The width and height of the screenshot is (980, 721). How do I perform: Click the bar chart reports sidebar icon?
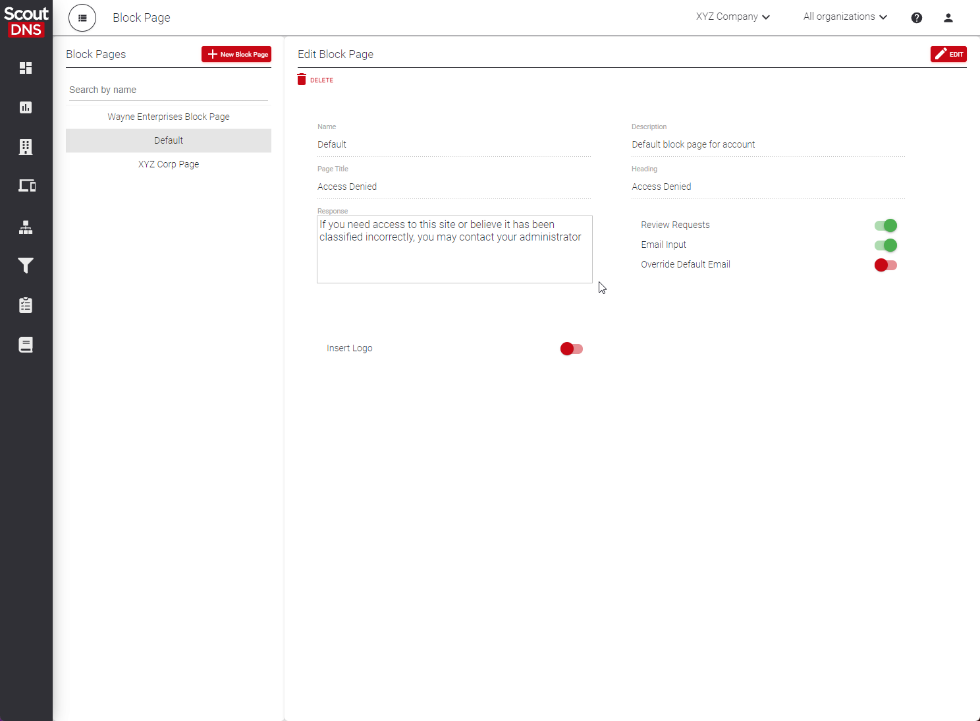pyautogui.click(x=26, y=107)
